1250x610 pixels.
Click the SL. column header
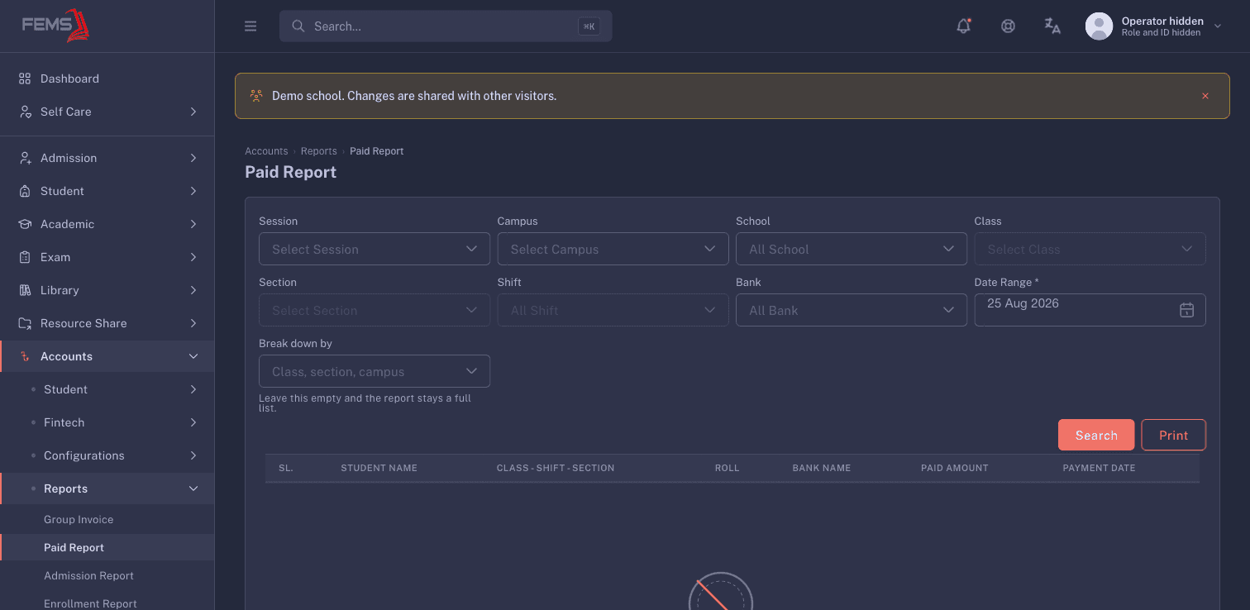click(x=286, y=468)
